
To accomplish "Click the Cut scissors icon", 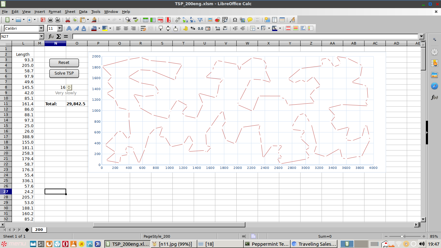I will 68,20.
